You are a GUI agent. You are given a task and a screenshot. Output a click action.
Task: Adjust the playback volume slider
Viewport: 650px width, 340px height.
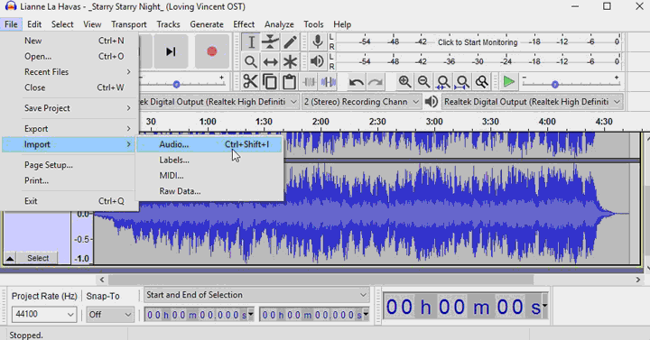coord(176,84)
